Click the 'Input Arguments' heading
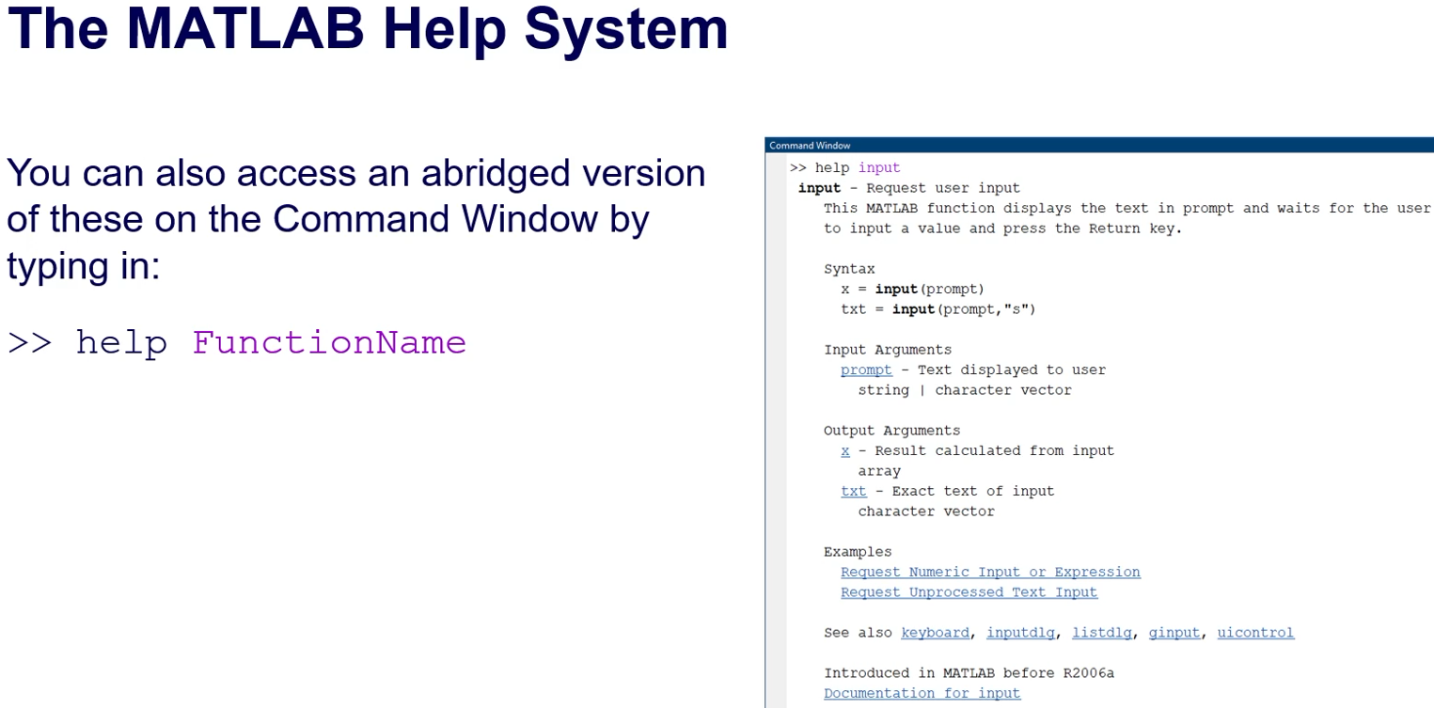The height and width of the screenshot is (708, 1434). [x=888, y=350]
